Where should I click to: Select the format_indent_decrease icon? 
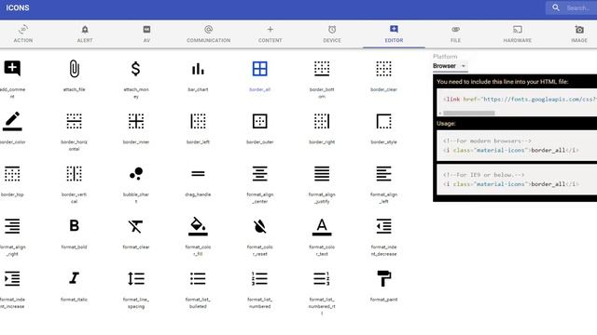pos(383,226)
